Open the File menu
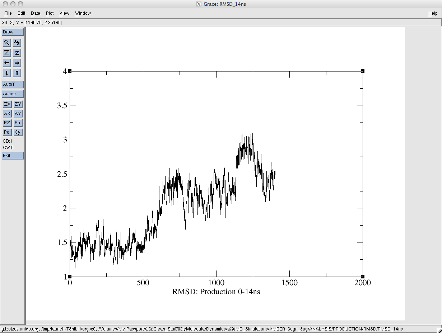This screenshot has width=442, height=333. coord(8,13)
